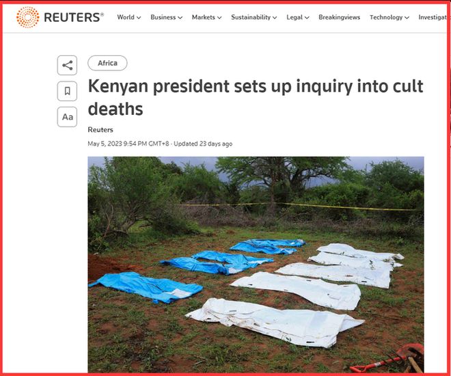Open the Legal menu
Image resolution: width=451 pixels, height=376 pixels.
tap(298, 17)
